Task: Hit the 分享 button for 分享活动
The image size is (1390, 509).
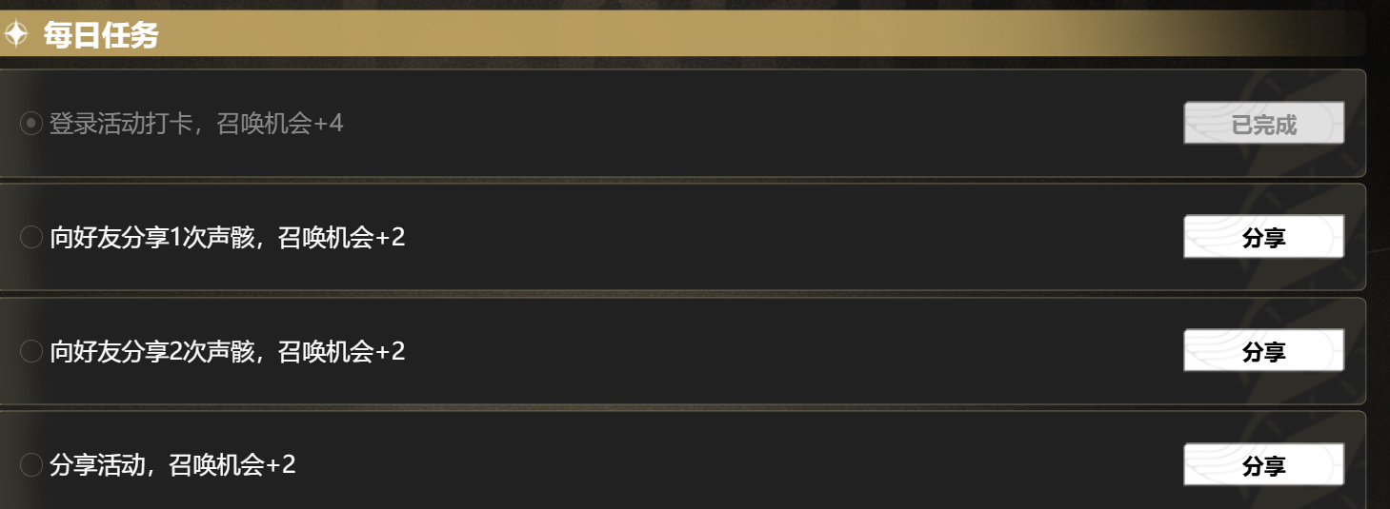Action: coord(1263,466)
